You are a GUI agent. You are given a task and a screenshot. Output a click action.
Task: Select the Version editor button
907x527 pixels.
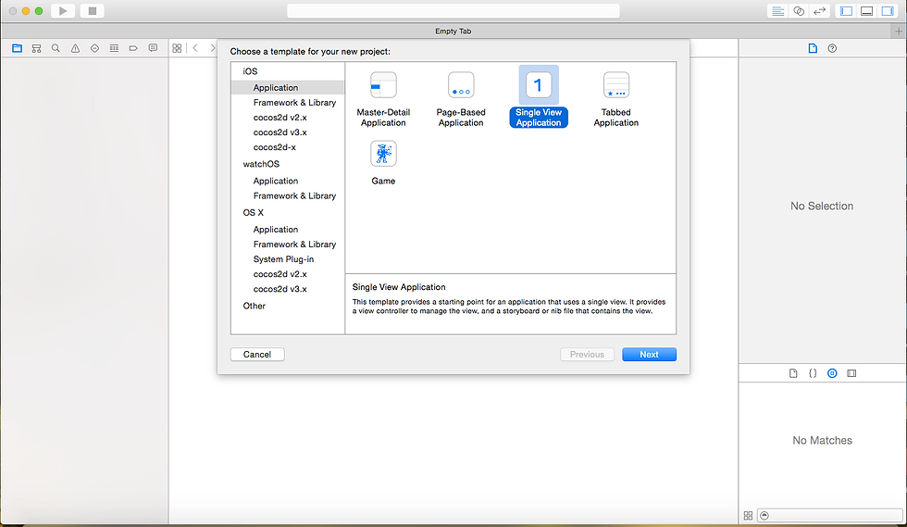pos(820,11)
